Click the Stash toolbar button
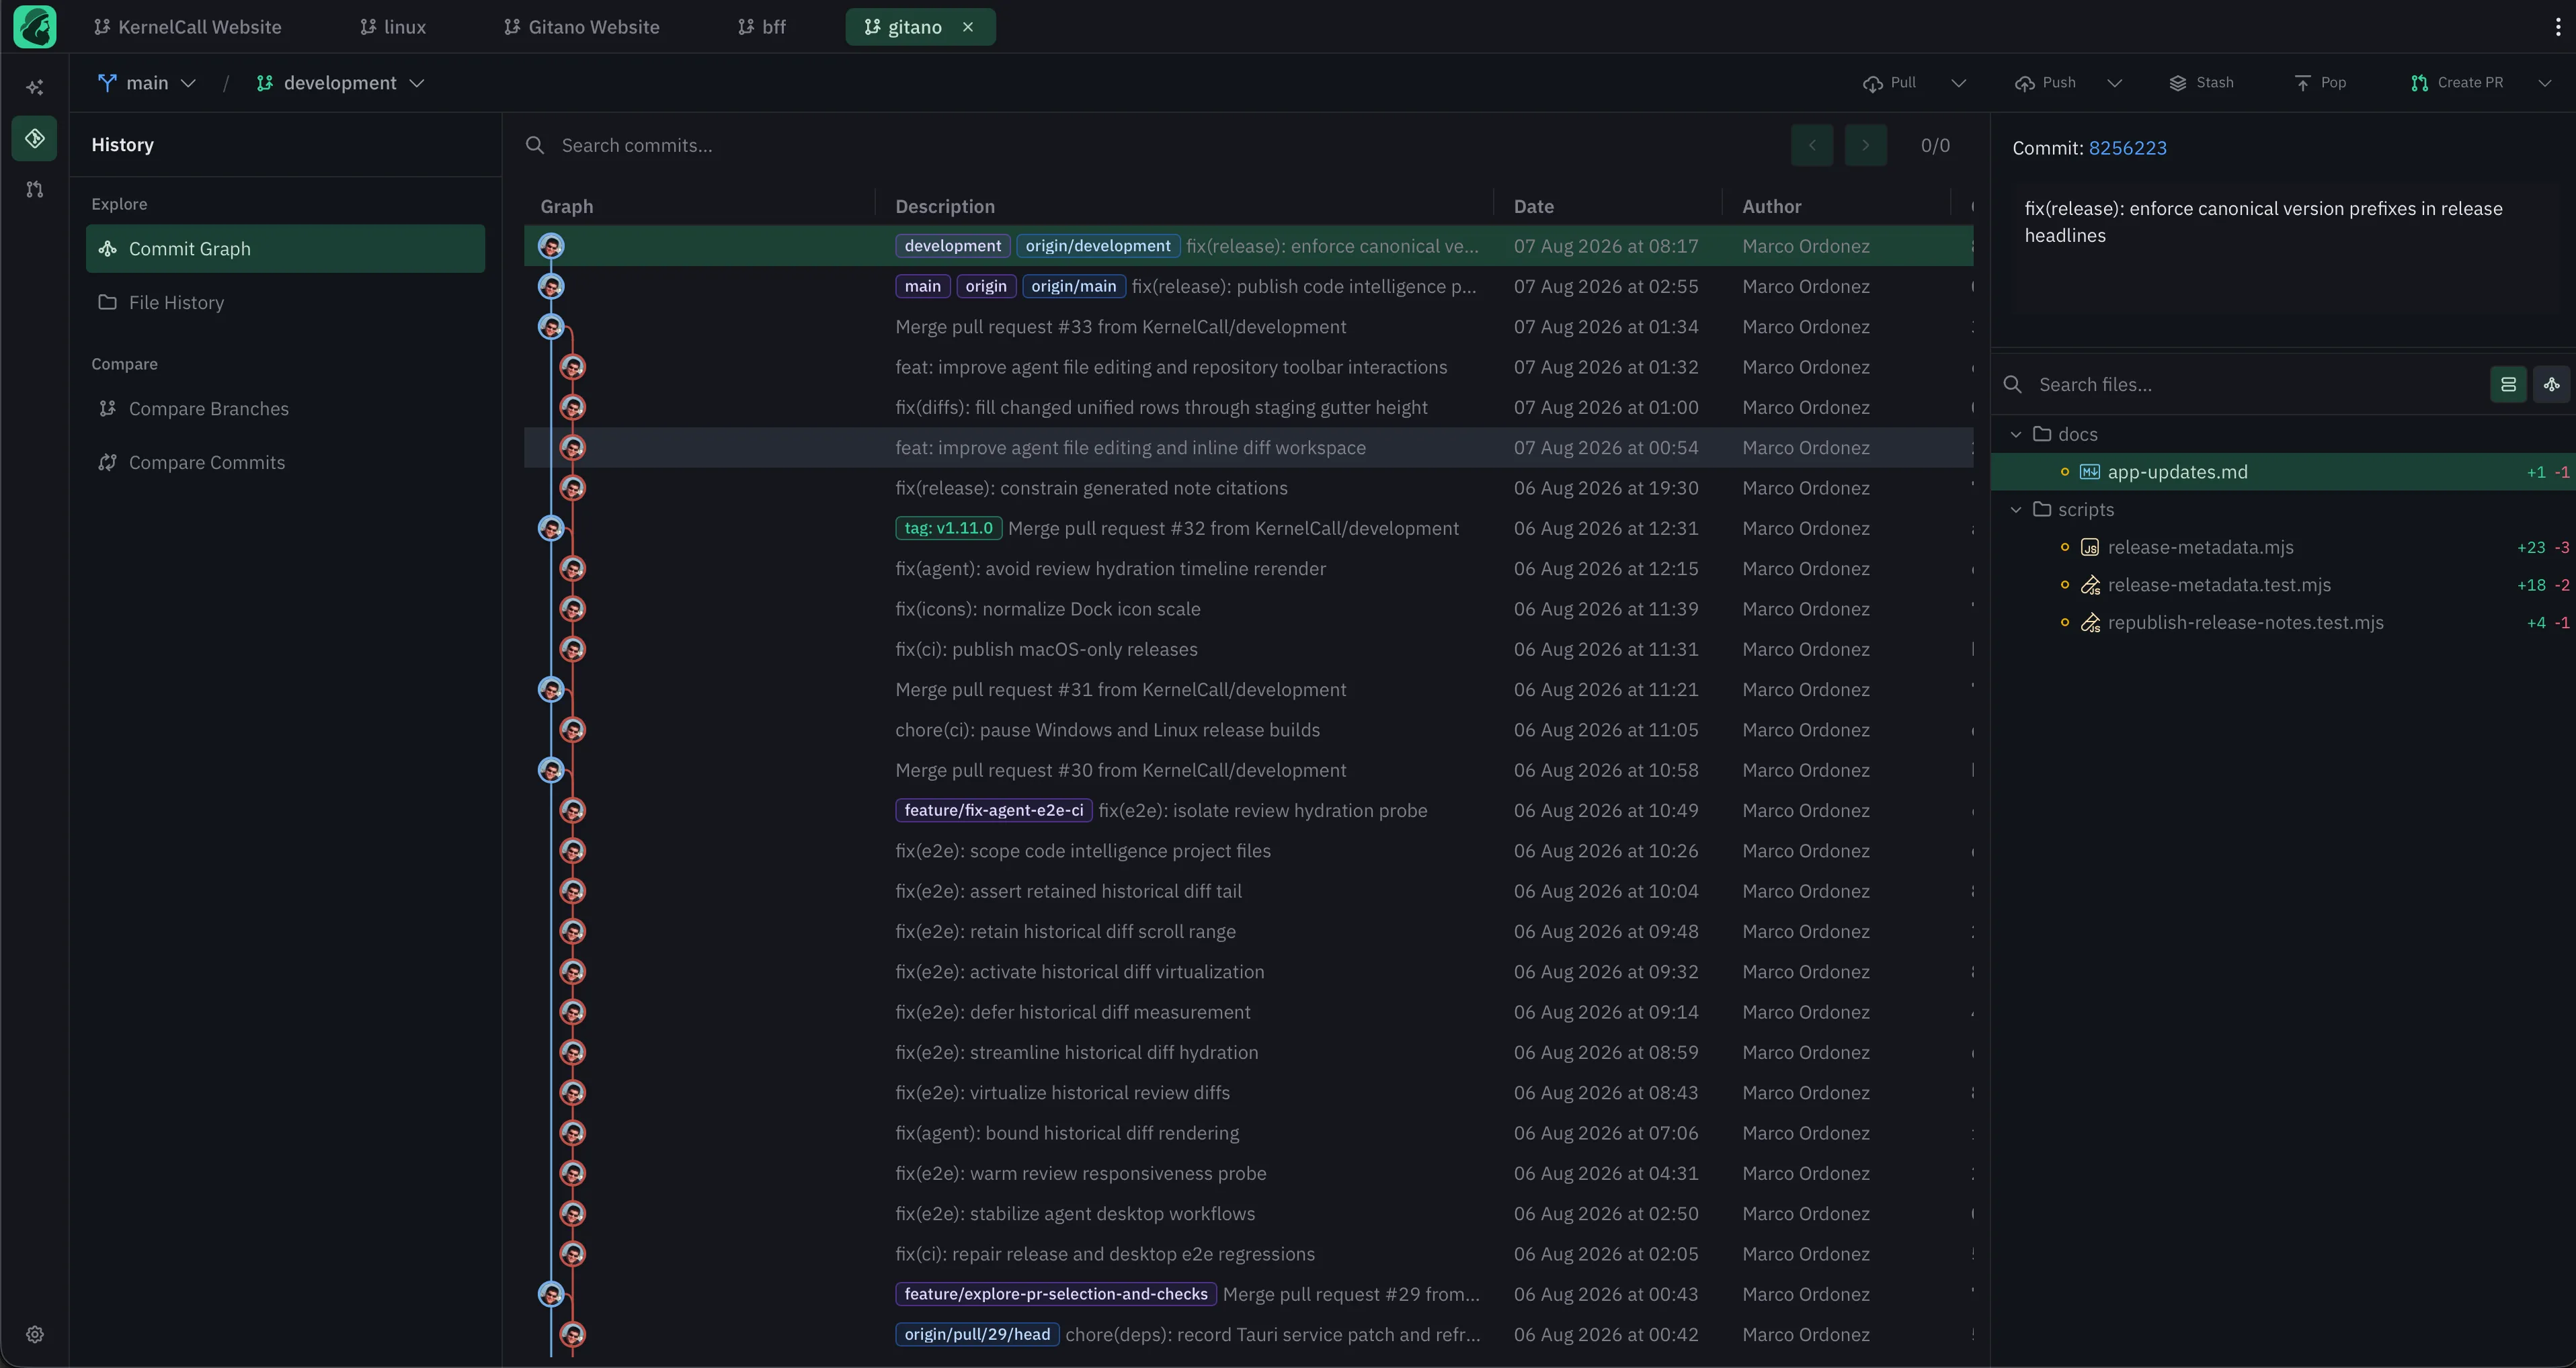The width and height of the screenshot is (2576, 1368). (2201, 83)
